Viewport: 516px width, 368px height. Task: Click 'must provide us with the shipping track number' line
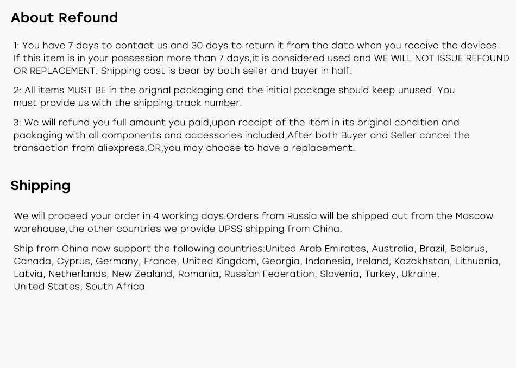128,103
